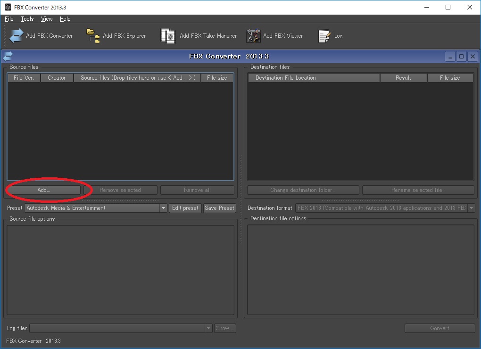481x349 pixels.
Task: Click the Remove all button
Action: coord(197,190)
